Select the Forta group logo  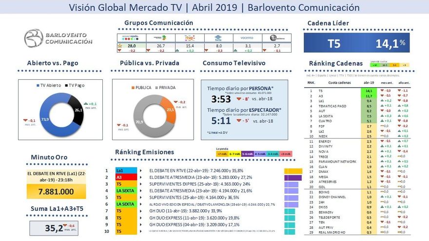click(x=218, y=37)
